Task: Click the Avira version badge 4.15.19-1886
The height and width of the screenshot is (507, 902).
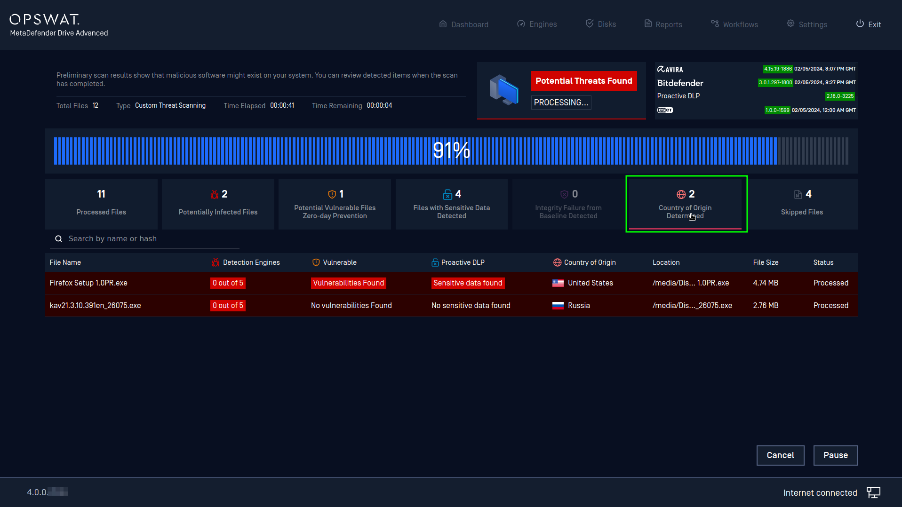Action: pos(778,69)
